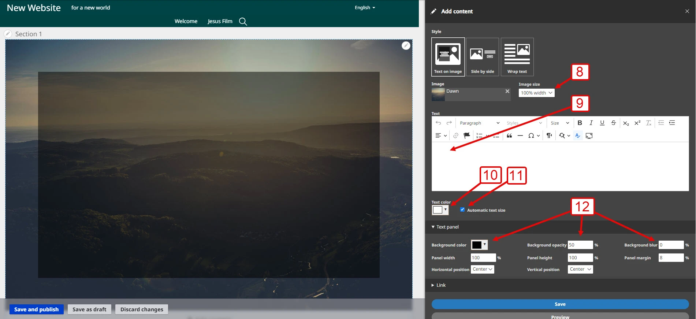This screenshot has width=696, height=319.
Task: Apply italic formatting
Action: [x=591, y=123]
